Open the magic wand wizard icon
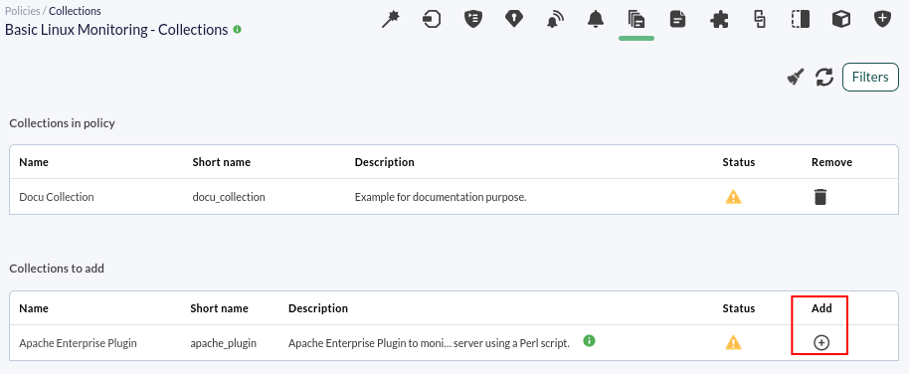This screenshot has width=909, height=374. tap(391, 20)
